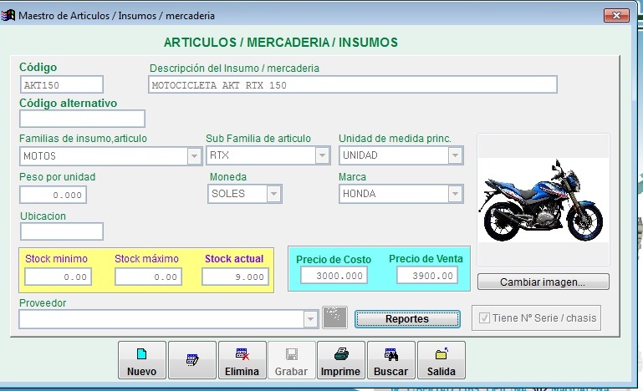Click the Nuevo new record button
The image size is (643, 391).
pyautogui.click(x=142, y=361)
